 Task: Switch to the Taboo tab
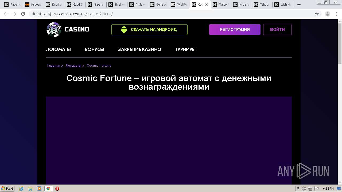pyautogui.click(x=262, y=5)
